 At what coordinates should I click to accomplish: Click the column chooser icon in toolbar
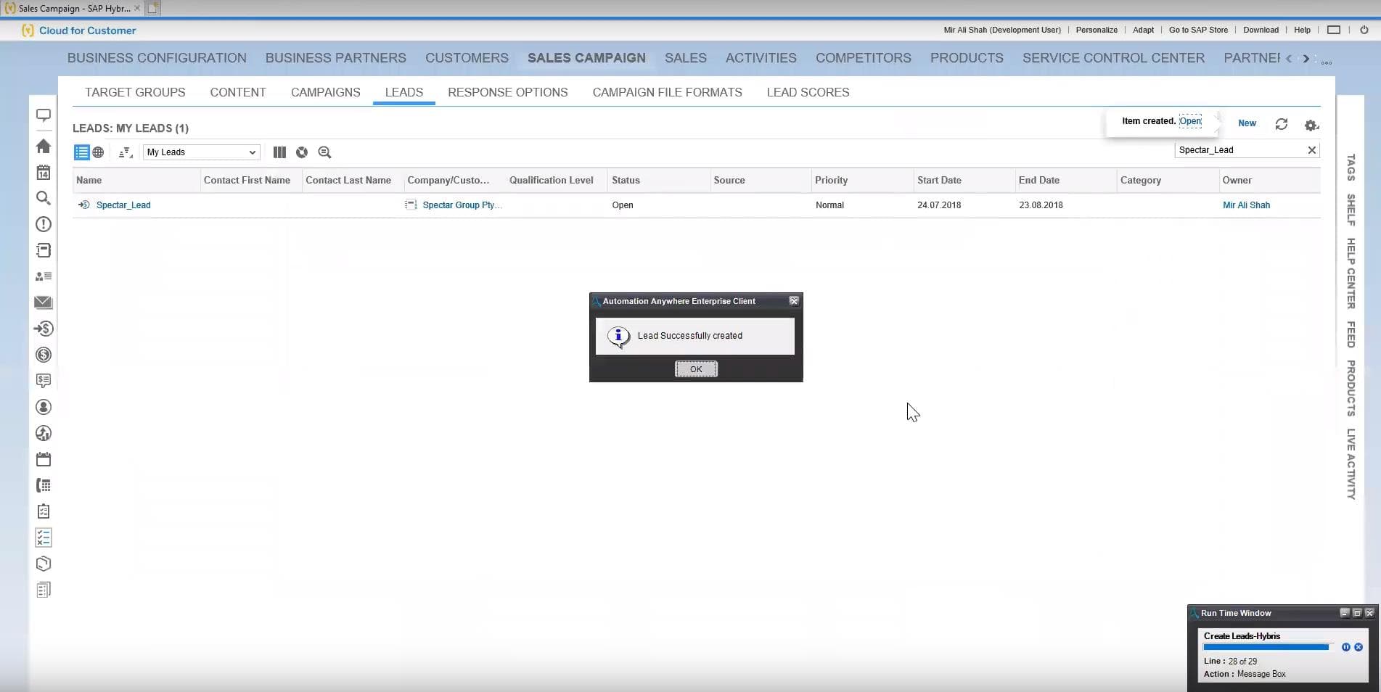[x=279, y=152]
